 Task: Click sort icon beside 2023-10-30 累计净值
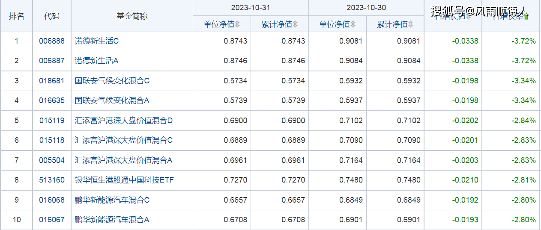click(410, 24)
